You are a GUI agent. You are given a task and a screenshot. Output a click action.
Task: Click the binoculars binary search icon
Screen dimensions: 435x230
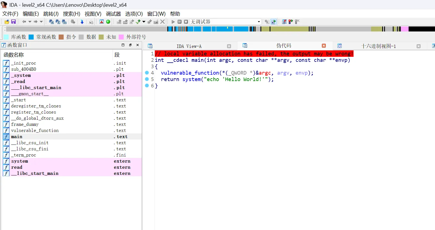point(64,22)
